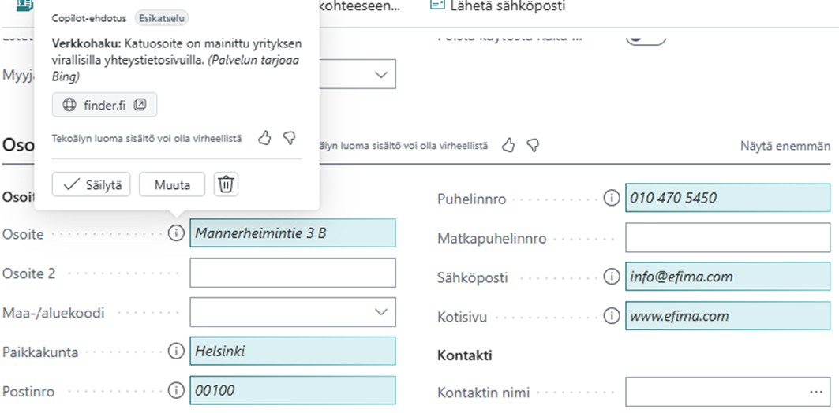Click the trash icon in Copilot popup

tap(226, 184)
